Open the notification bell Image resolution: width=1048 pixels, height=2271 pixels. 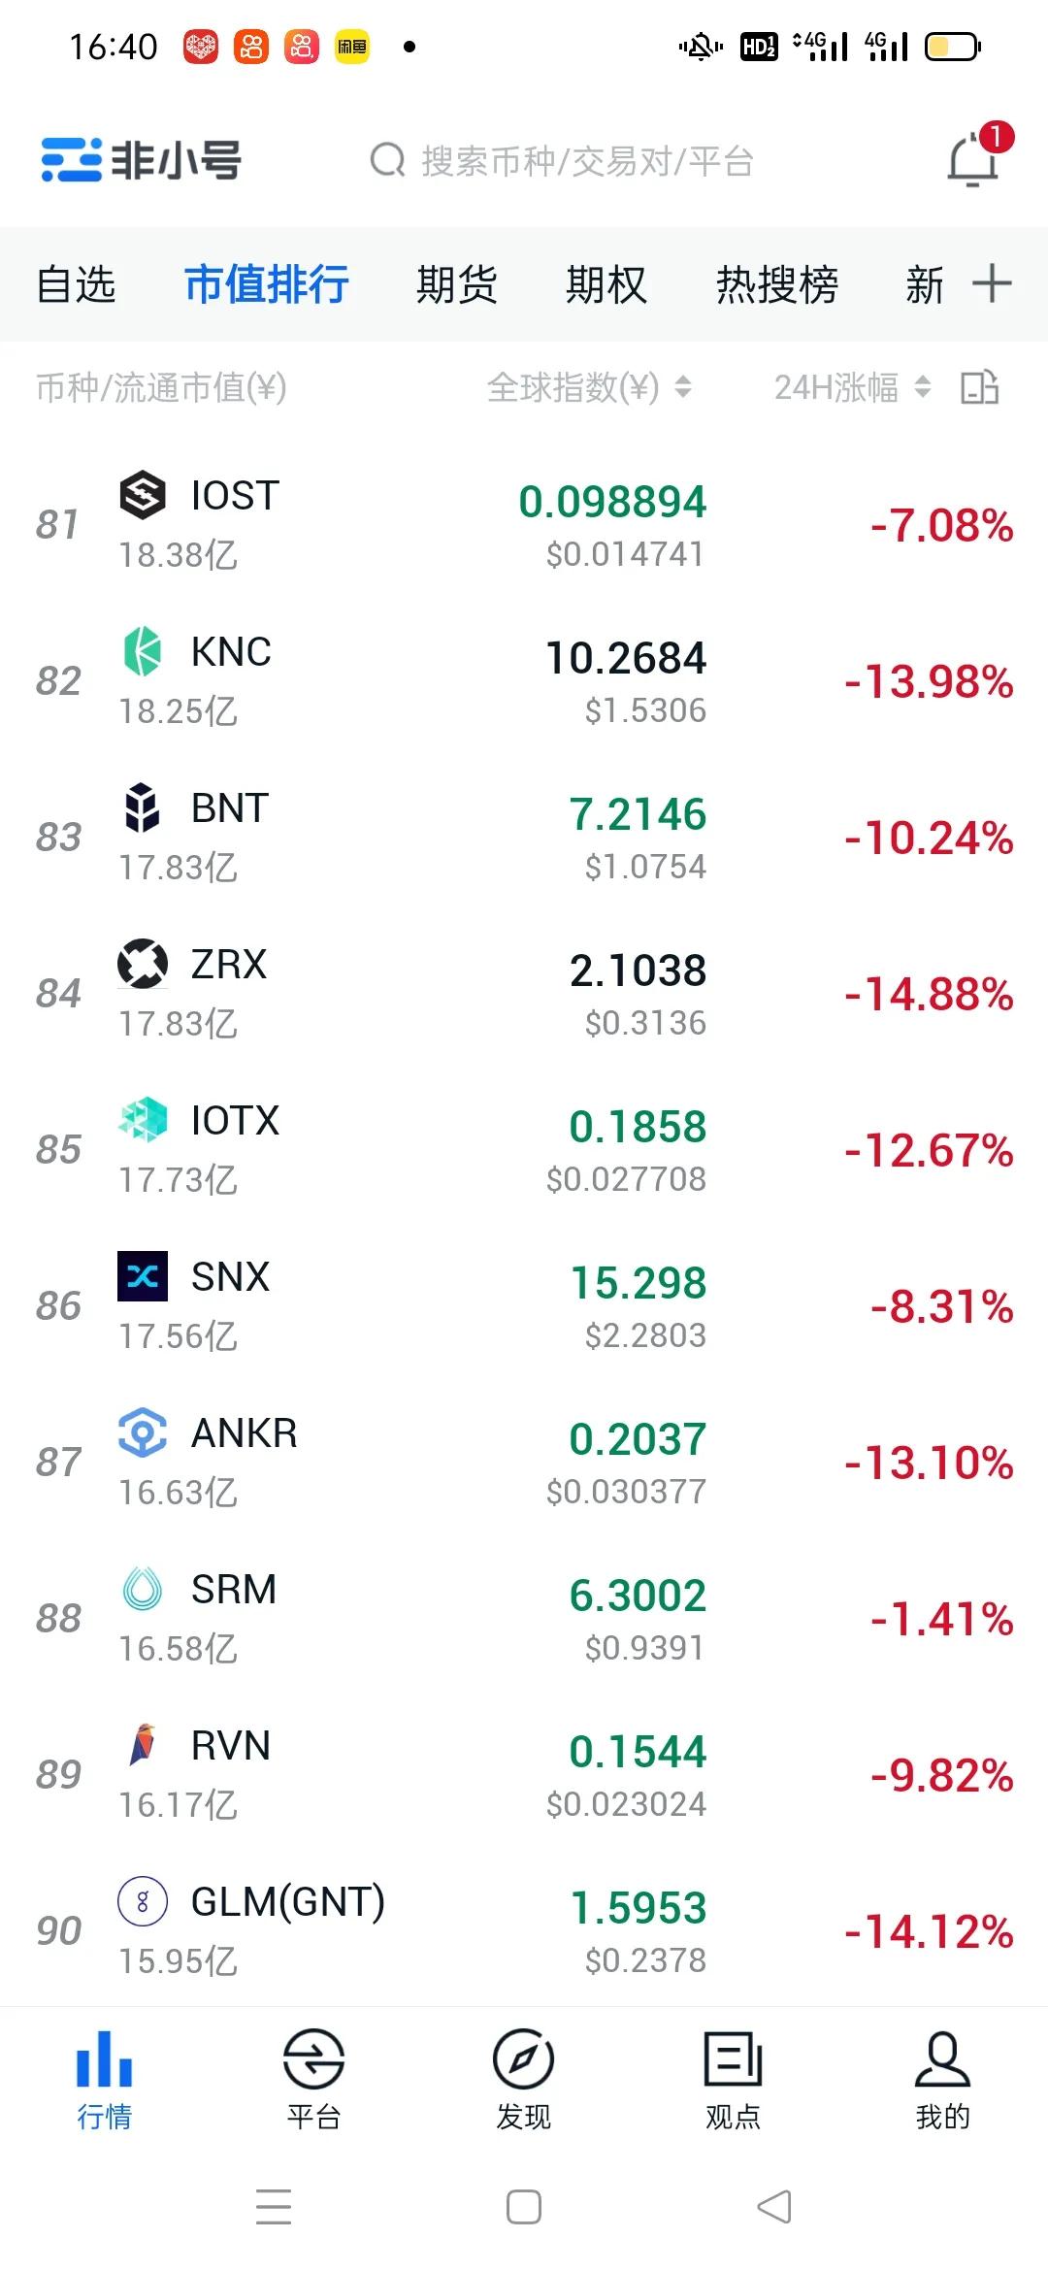coord(973,160)
